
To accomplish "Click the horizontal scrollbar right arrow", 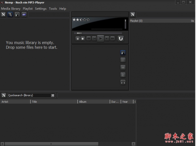I will pos(134,144).
